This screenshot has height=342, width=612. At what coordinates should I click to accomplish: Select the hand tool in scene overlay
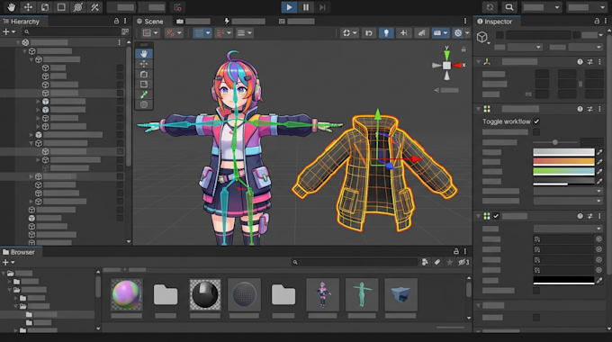pyautogui.click(x=144, y=54)
